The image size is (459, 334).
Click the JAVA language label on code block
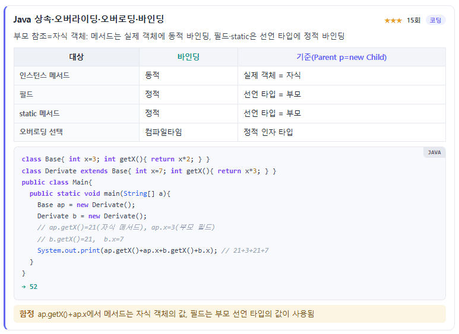(435, 152)
